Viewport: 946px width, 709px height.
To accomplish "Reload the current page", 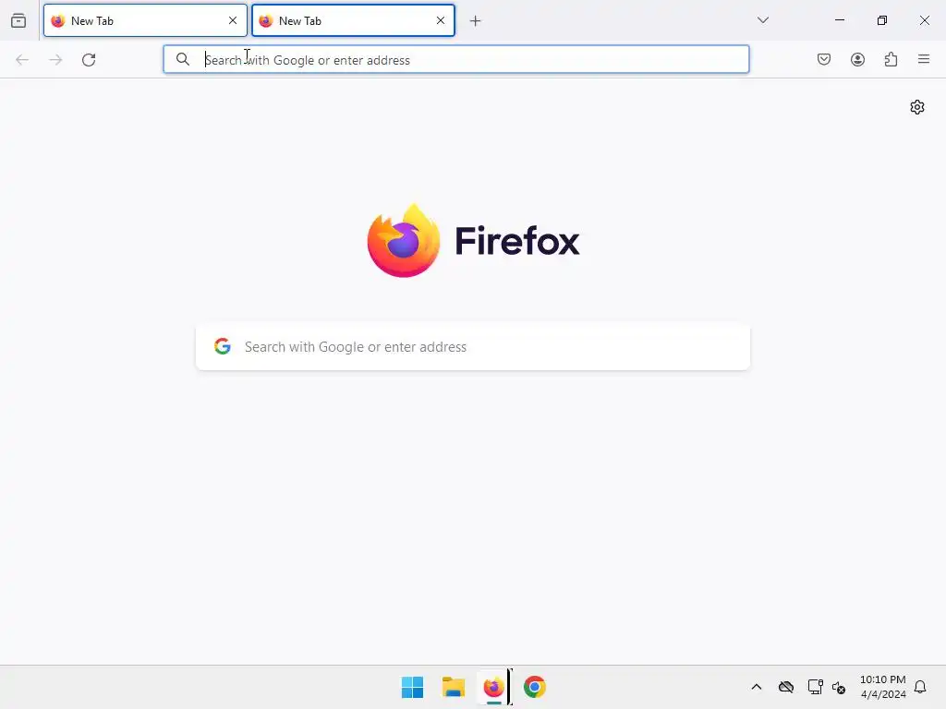I will tap(89, 60).
